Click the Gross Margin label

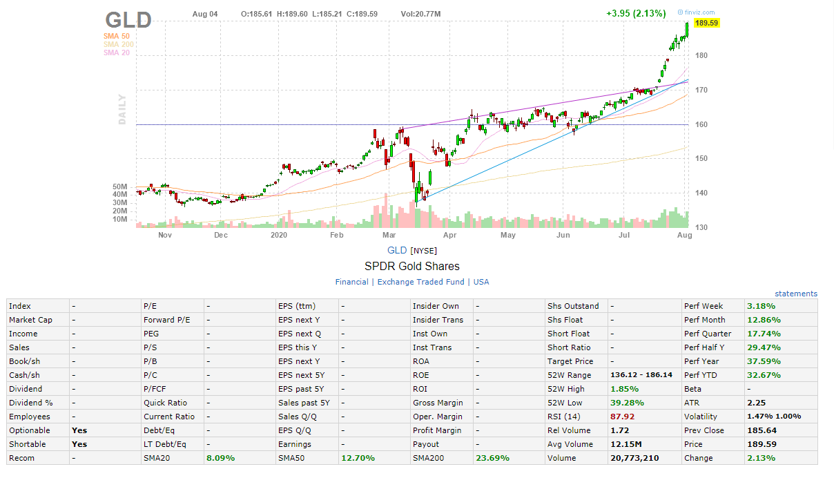pyautogui.click(x=438, y=403)
